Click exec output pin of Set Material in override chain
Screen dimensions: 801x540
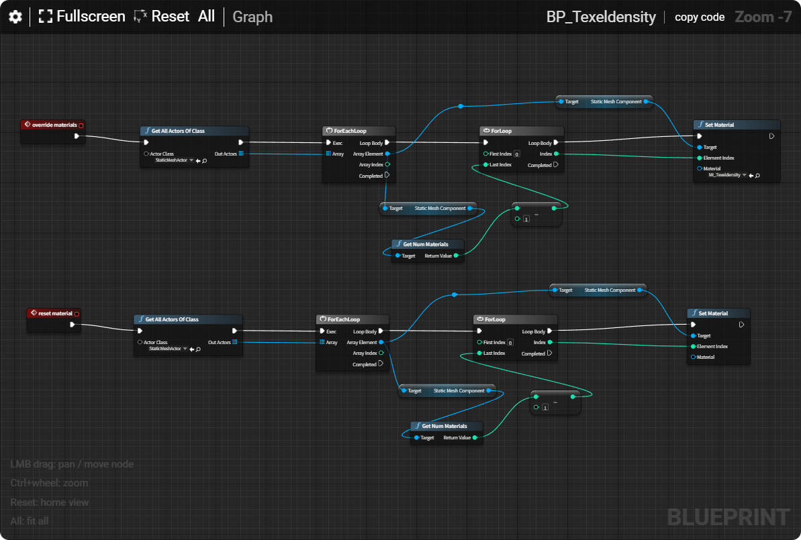(x=772, y=136)
